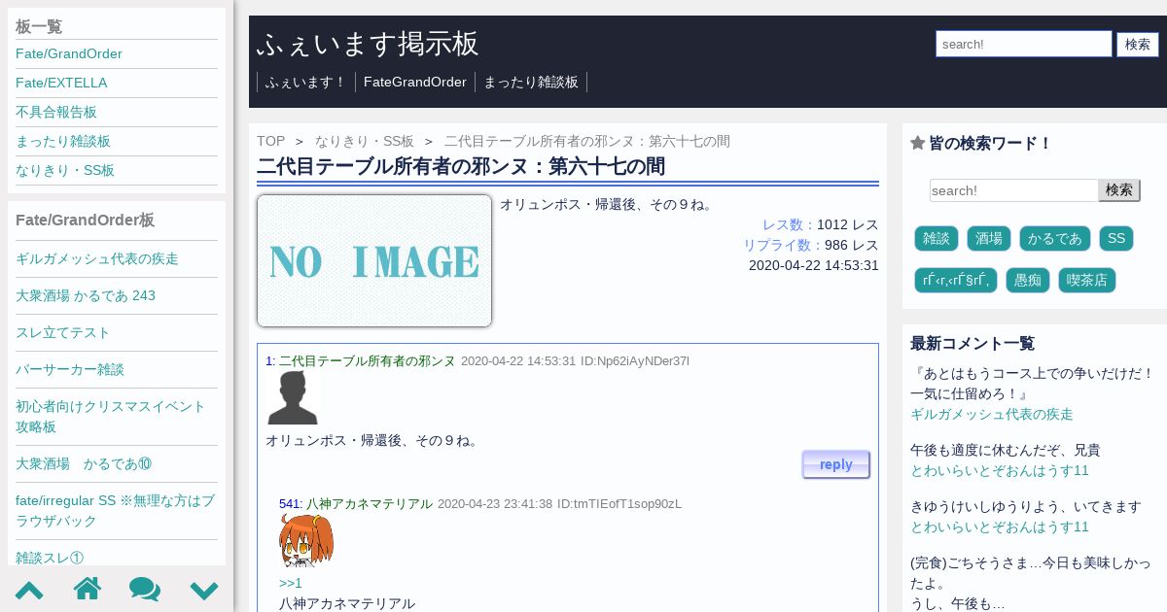Click the thread title heading 第六十七の間
The width and height of the screenshot is (1167, 612).
[461, 166]
